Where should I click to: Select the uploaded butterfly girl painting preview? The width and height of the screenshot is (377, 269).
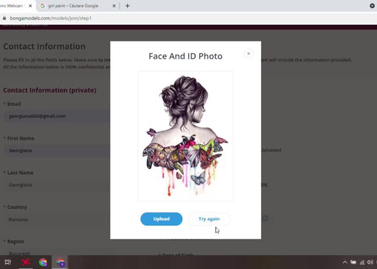(x=185, y=136)
